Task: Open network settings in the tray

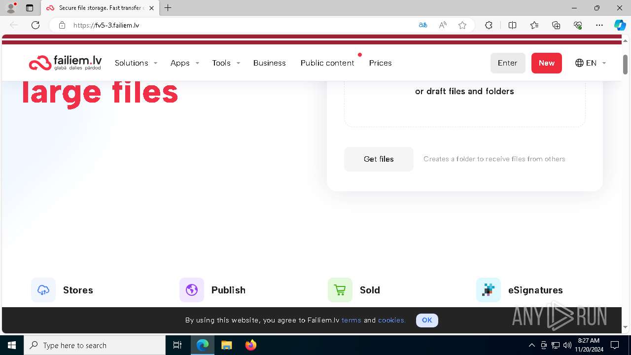Action: coord(556,345)
